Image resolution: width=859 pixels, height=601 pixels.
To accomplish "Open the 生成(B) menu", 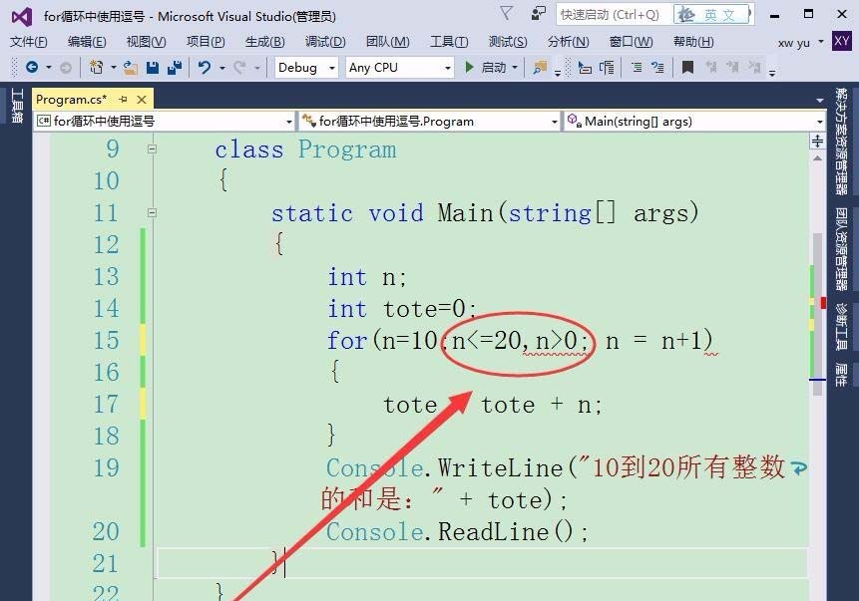I will pos(264,42).
